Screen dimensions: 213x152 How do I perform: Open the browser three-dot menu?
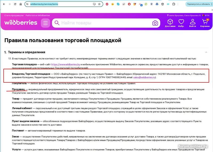(212, 4)
